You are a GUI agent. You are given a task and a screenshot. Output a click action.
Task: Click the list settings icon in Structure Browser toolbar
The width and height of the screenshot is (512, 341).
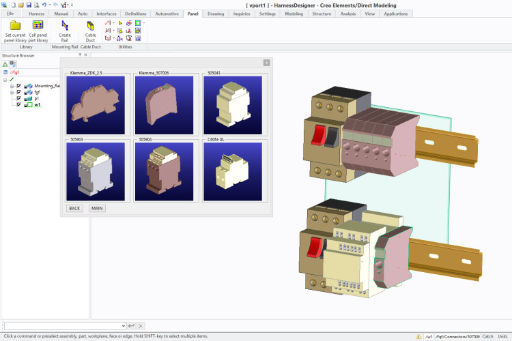pyautogui.click(x=13, y=63)
